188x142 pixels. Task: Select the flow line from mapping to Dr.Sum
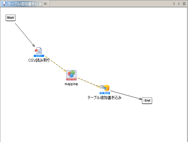pos(88,82)
